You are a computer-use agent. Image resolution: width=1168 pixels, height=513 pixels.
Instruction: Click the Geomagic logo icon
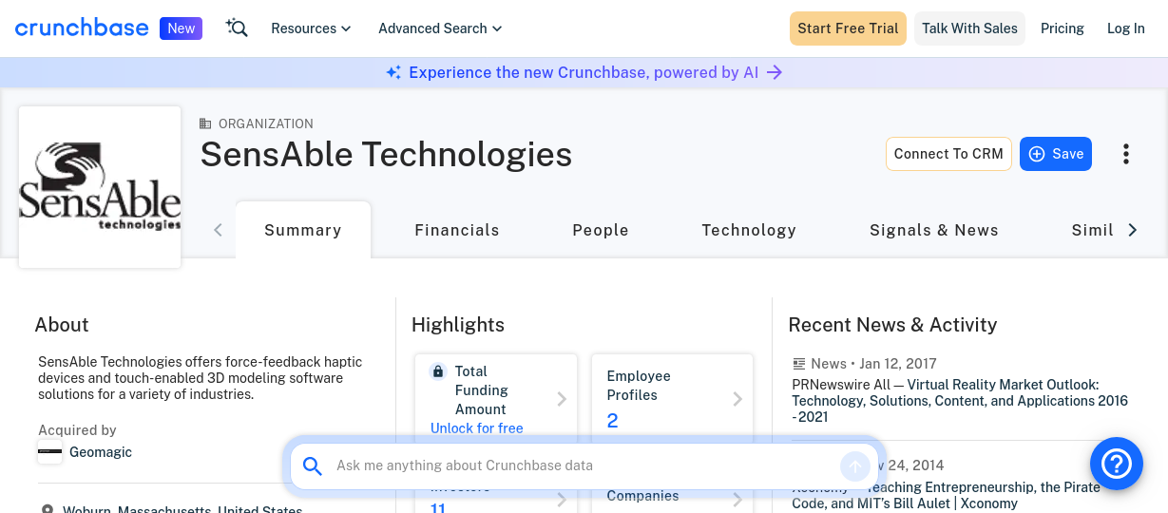coord(49,452)
